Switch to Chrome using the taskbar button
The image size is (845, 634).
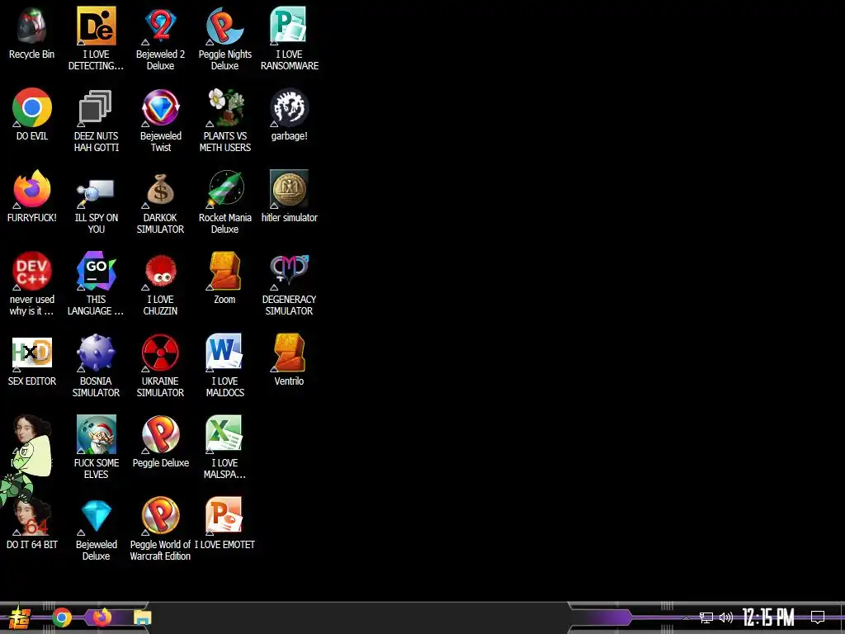tap(62, 617)
